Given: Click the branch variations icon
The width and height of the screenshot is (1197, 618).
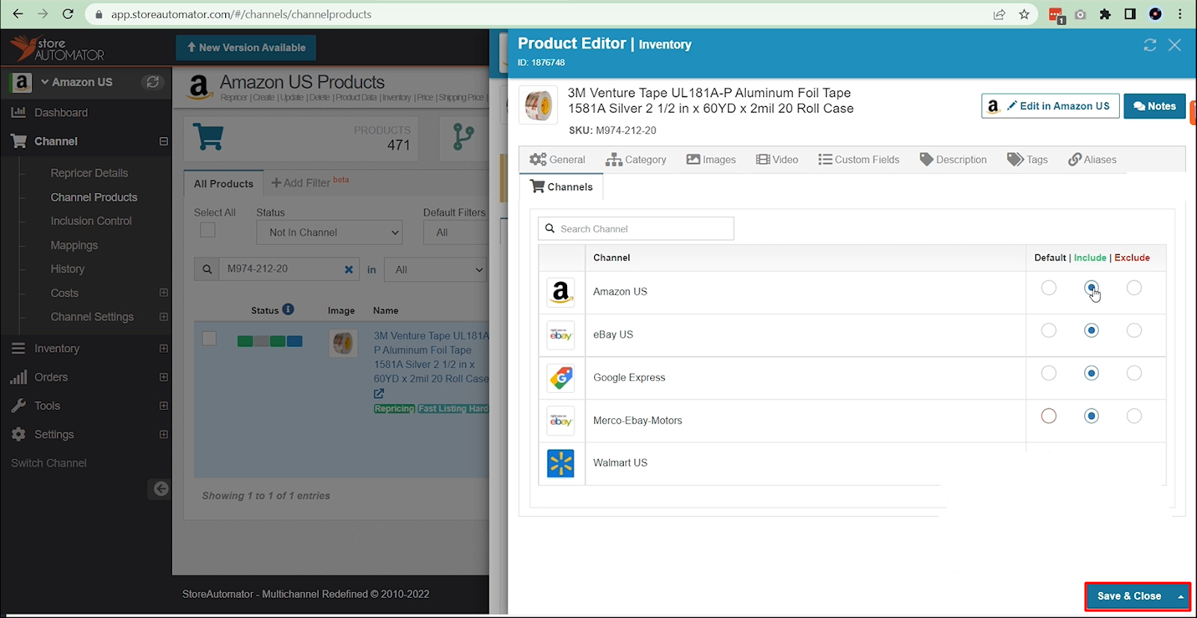Looking at the screenshot, I should coord(463,137).
